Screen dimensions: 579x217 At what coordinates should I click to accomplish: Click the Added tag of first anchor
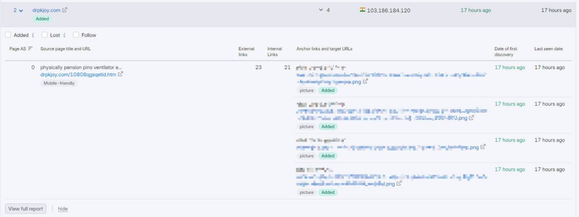328,90
